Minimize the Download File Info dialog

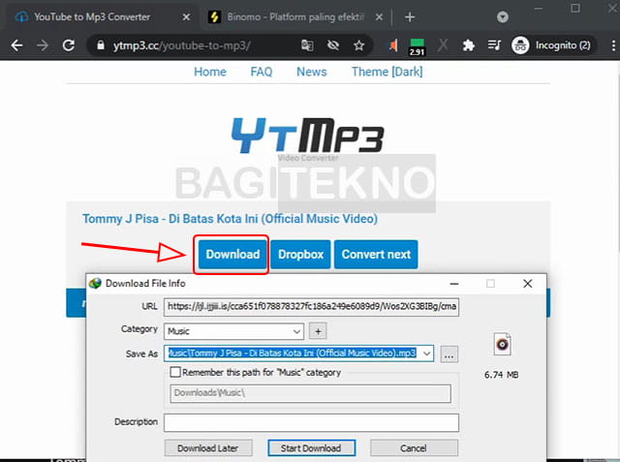click(454, 284)
